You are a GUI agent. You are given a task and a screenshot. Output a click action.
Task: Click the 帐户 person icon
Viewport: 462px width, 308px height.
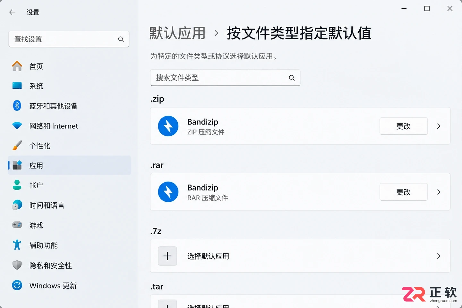tap(17, 185)
